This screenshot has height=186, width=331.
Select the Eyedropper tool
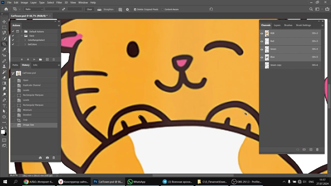(4, 50)
